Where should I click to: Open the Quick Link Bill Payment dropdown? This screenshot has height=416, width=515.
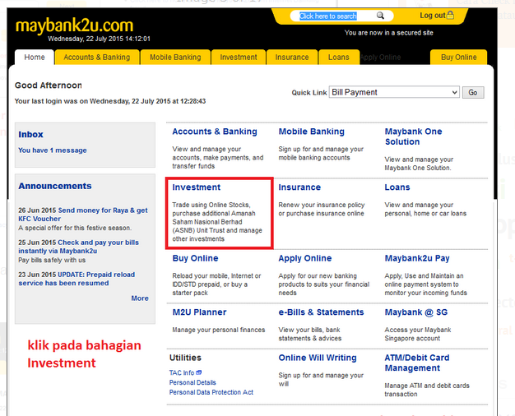click(x=394, y=92)
